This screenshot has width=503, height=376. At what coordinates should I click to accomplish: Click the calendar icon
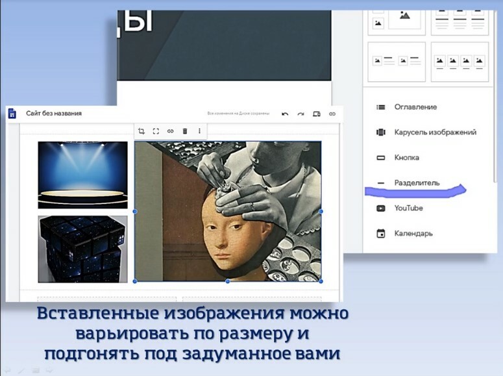(381, 233)
